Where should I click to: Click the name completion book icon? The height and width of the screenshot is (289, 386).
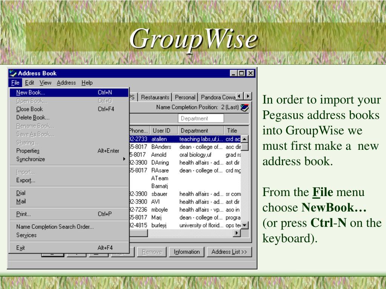pyautogui.click(x=244, y=107)
